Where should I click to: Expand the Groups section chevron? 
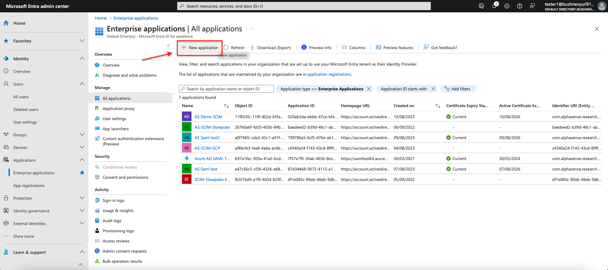coord(82,134)
